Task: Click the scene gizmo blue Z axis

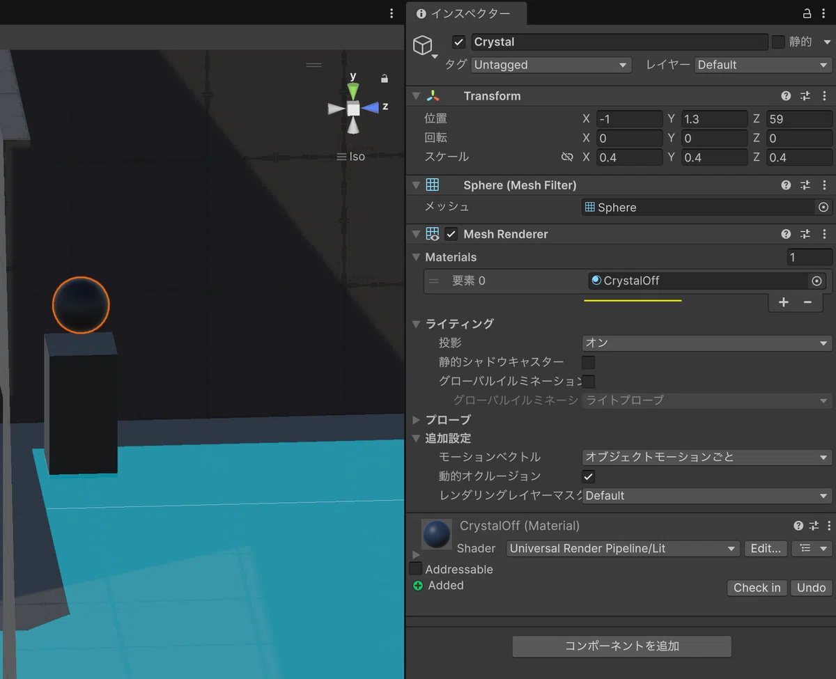Action: 371,108
